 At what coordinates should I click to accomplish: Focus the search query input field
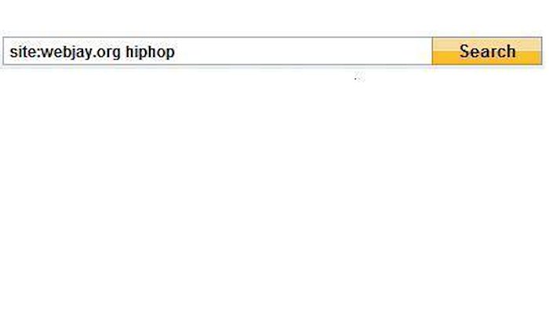click(218, 51)
